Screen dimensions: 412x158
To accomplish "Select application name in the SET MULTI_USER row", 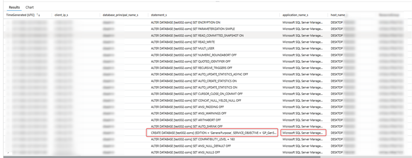I will 302,48.
